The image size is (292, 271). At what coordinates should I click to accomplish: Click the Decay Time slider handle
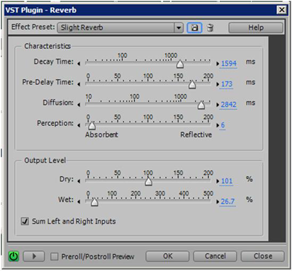coord(180,64)
